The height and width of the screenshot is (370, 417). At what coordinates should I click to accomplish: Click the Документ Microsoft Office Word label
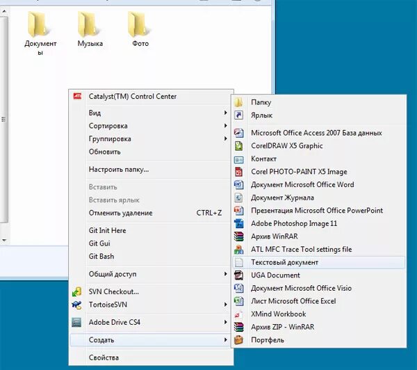click(302, 185)
